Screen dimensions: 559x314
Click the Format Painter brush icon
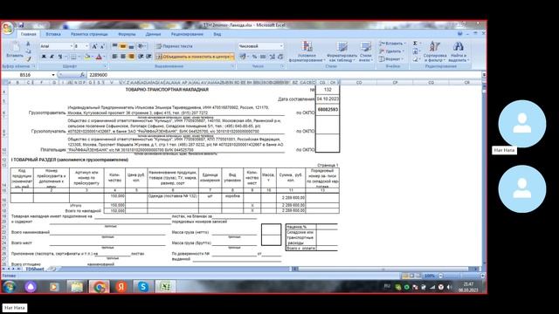(x=29, y=58)
